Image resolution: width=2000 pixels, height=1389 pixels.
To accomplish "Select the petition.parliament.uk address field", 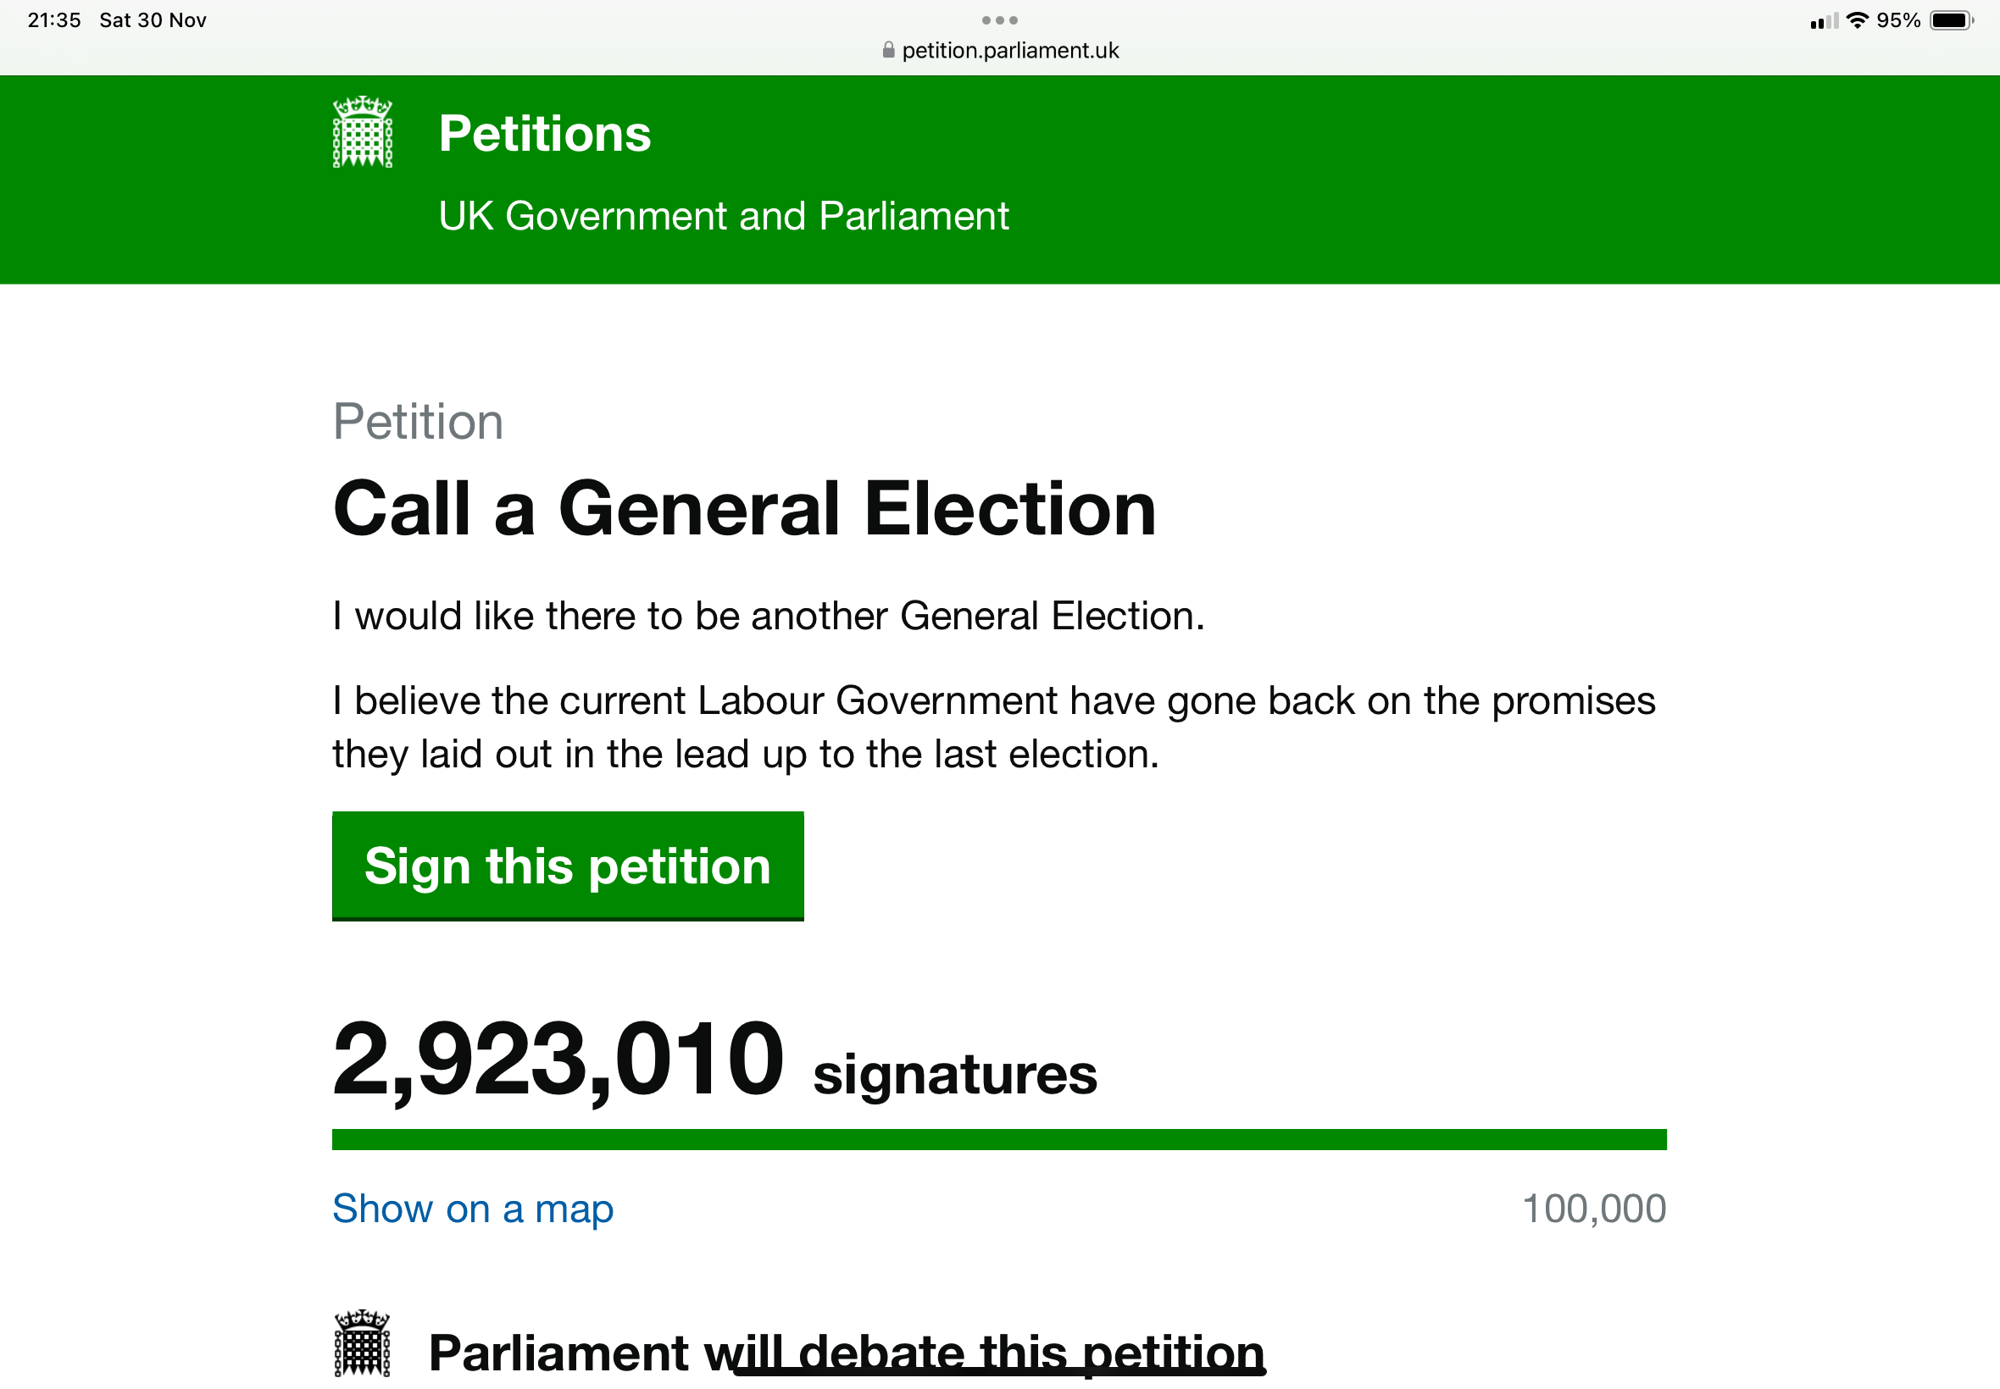I will (1009, 51).
